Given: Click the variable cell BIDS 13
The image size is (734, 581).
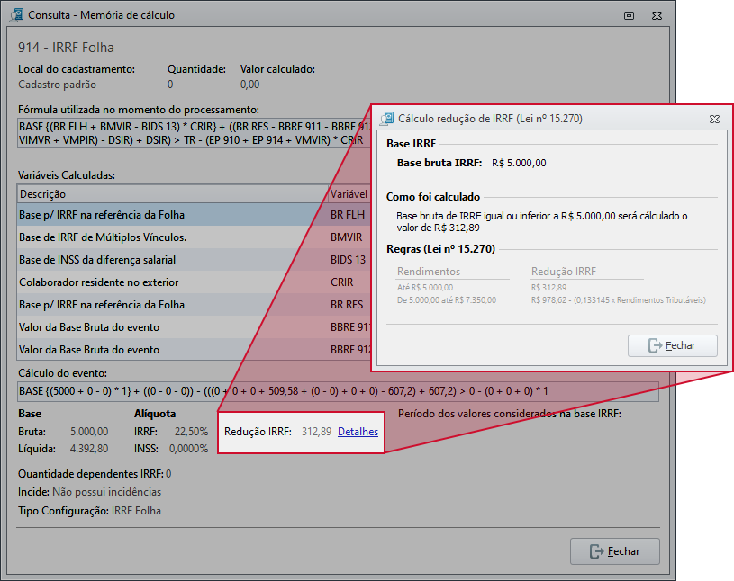Looking at the screenshot, I should [348, 259].
